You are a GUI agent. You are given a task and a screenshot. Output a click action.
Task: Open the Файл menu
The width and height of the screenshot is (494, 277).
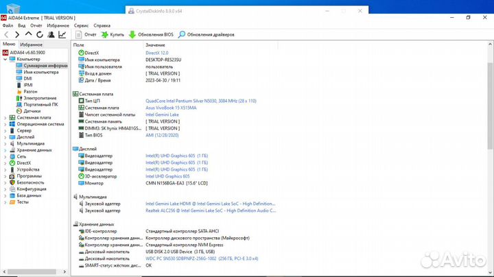click(x=8, y=25)
